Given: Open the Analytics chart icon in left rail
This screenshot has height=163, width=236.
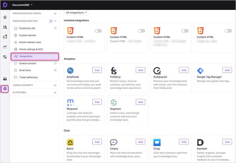Looking at the screenshot, I should [x=5, y=47].
